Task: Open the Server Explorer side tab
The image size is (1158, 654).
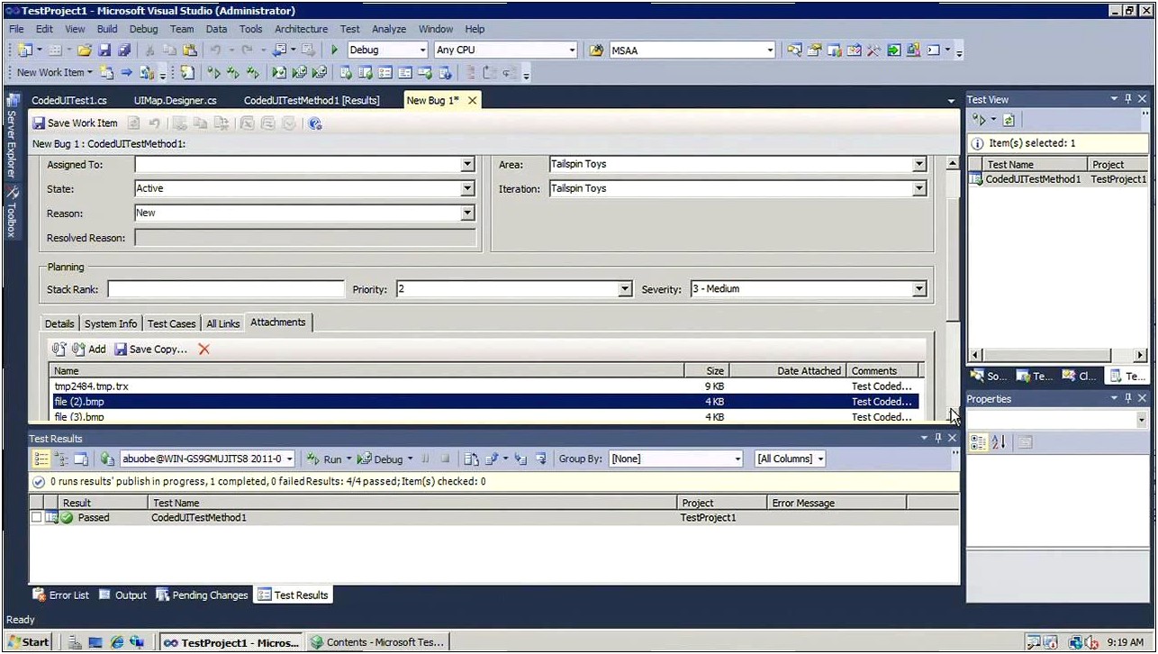Action: [x=12, y=135]
